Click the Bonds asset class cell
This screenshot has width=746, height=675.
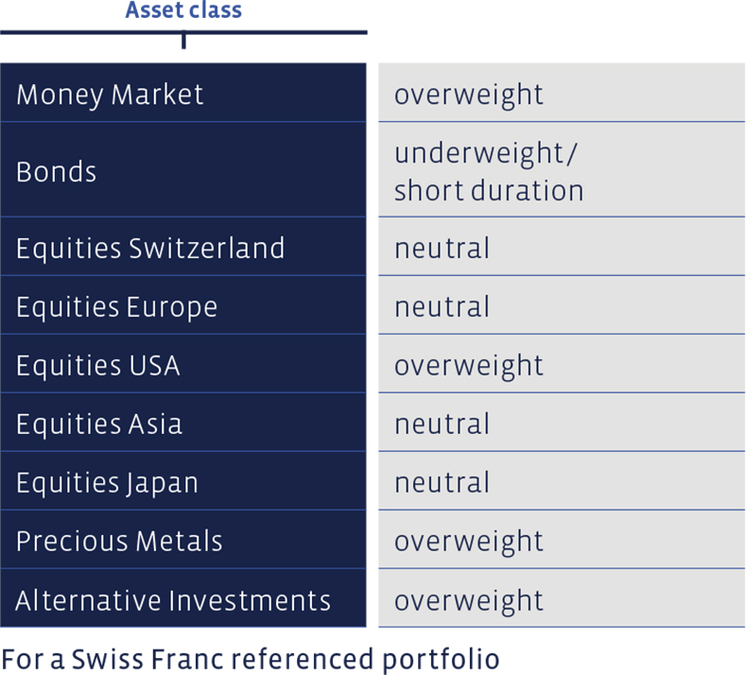coord(183,170)
